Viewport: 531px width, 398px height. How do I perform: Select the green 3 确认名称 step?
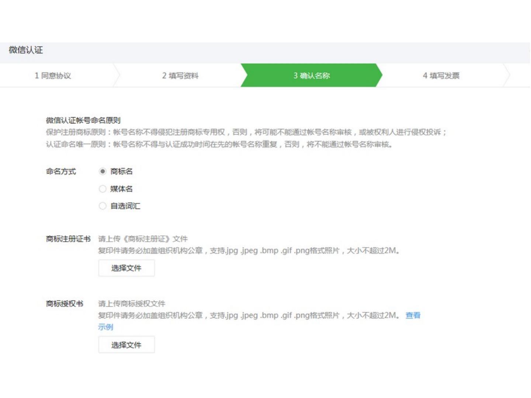pos(311,76)
